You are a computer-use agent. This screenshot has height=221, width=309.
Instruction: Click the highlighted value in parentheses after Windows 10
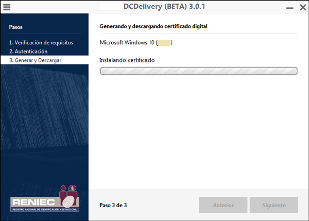[164, 42]
